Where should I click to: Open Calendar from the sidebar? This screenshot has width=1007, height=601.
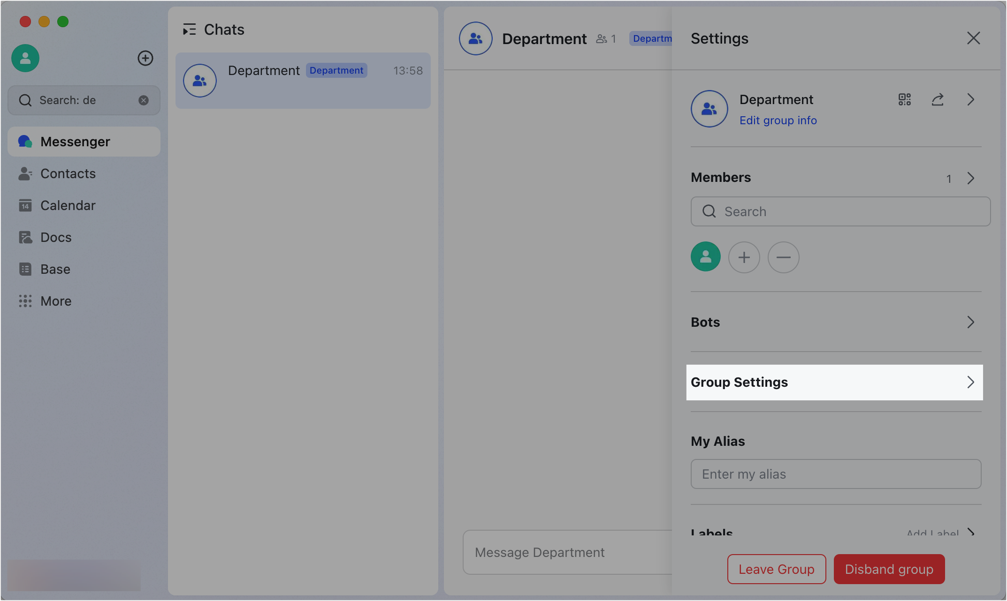(68, 205)
